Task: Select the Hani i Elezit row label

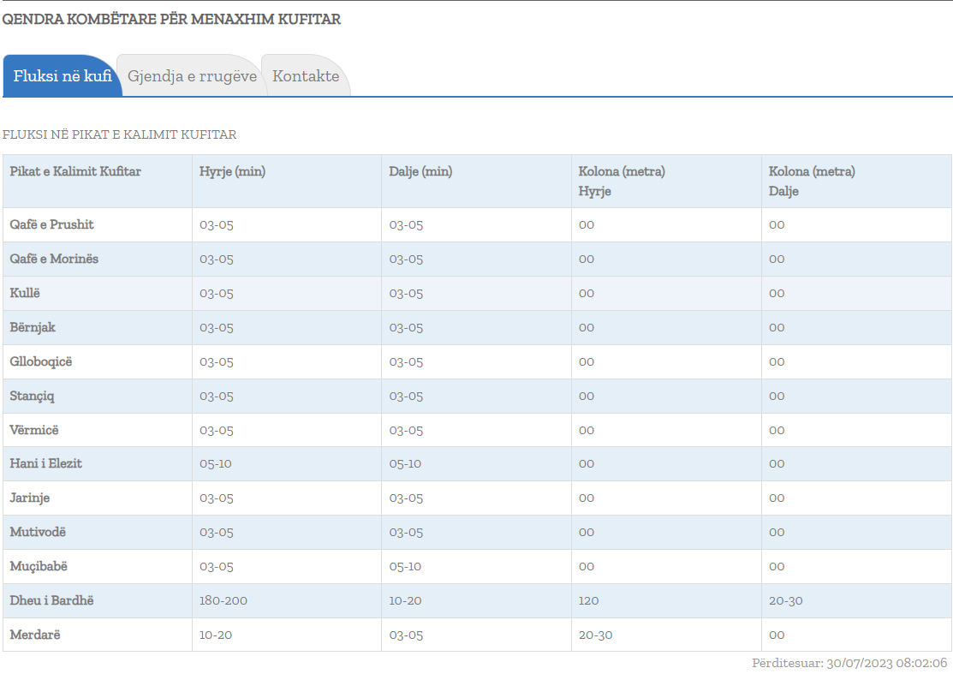Action: tap(46, 463)
